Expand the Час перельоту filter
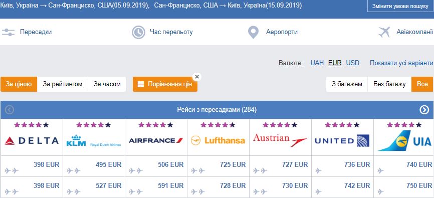434x198 pixels. pos(171,32)
